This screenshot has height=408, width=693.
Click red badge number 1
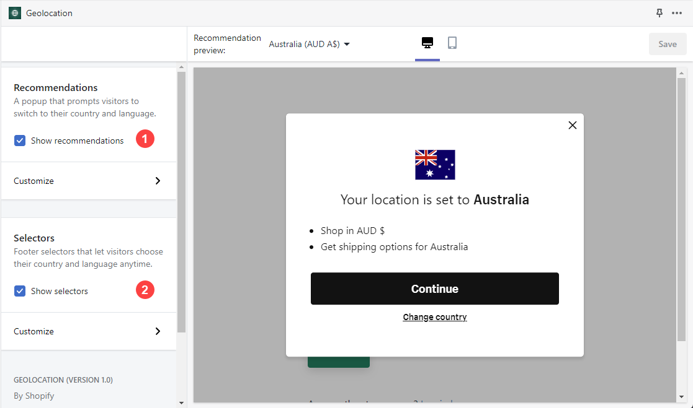pyautogui.click(x=145, y=139)
